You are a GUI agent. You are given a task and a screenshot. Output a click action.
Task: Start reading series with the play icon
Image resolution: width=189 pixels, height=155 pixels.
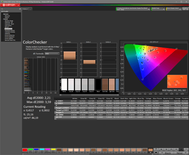point(166,150)
